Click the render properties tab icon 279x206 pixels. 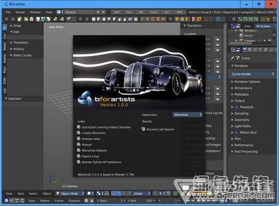point(244,50)
